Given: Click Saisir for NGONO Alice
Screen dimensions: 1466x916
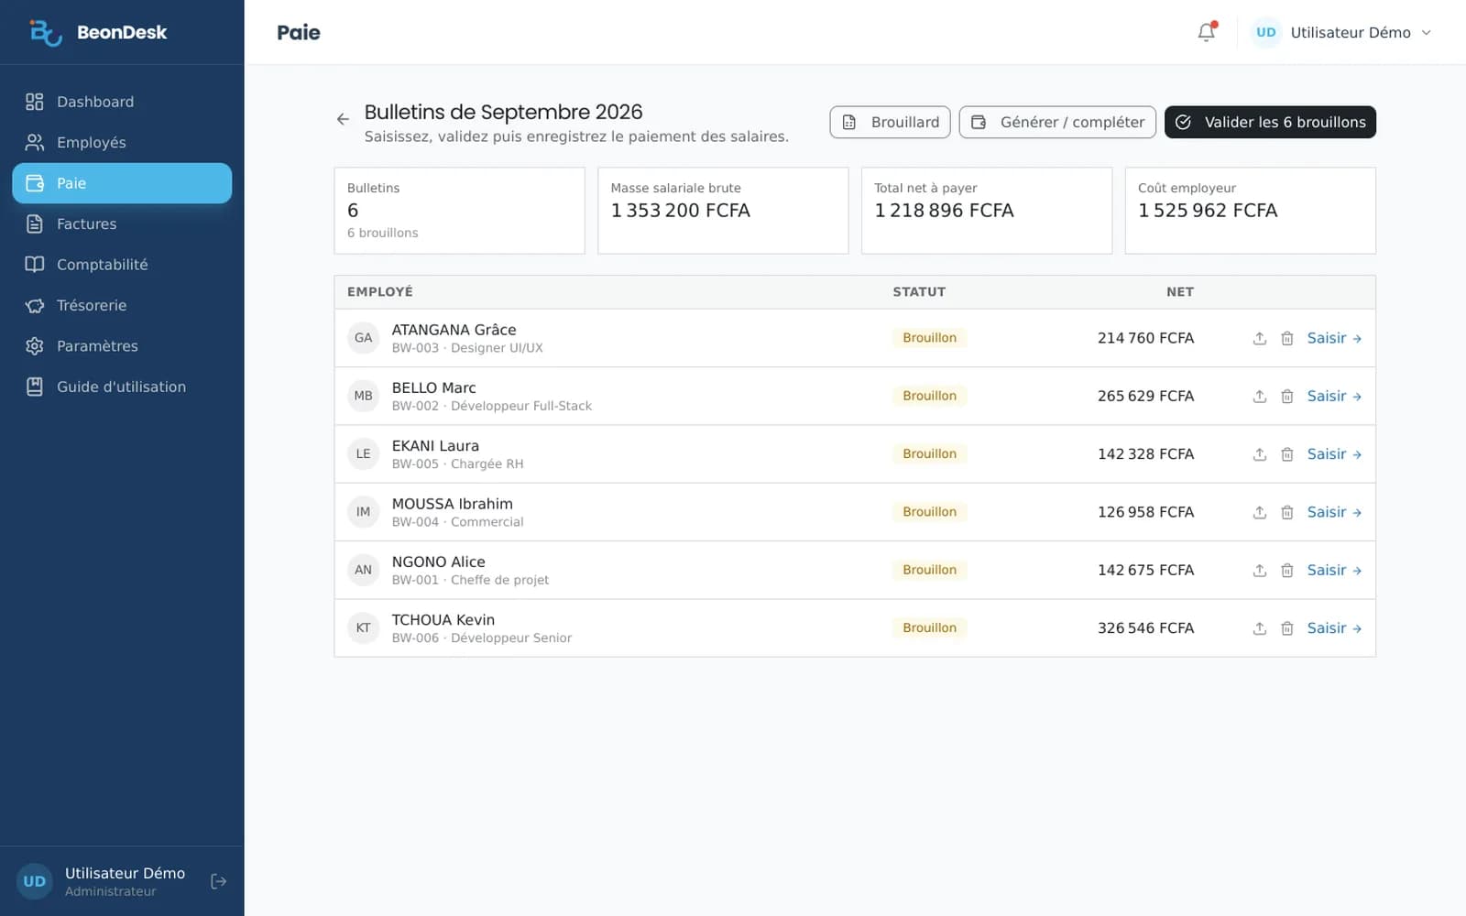Looking at the screenshot, I should 1334,570.
